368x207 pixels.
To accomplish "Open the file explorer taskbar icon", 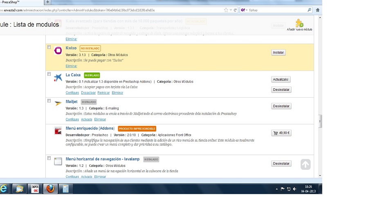I will [20, 189].
